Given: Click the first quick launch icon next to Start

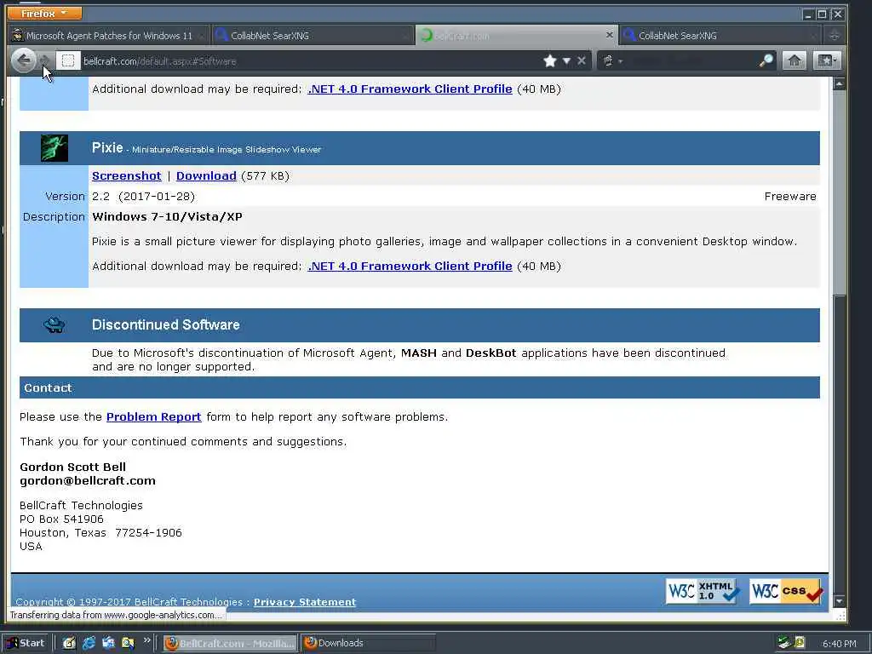Looking at the screenshot, I should pos(68,643).
